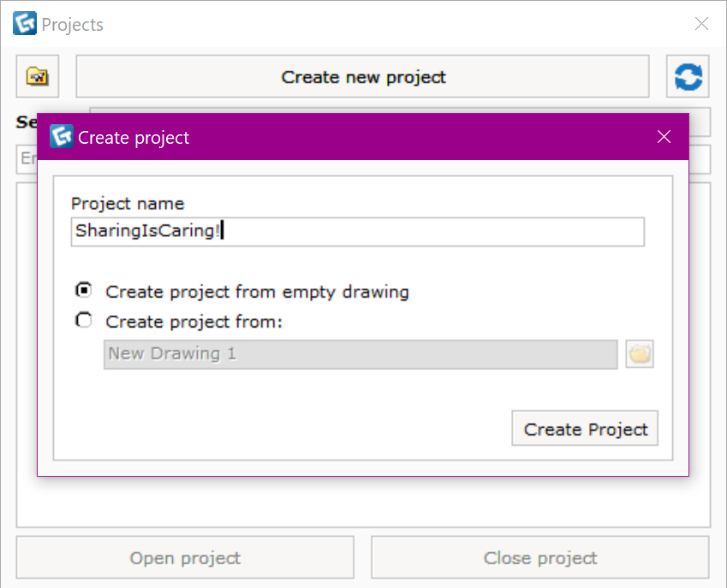This screenshot has height=588, width=727.
Task: Click the folder icon button in Projects
Action: click(x=38, y=76)
